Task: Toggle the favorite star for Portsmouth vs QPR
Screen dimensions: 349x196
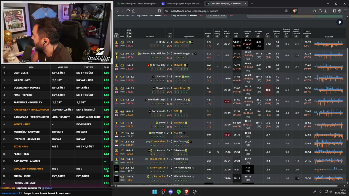Action: (x=116, y=111)
